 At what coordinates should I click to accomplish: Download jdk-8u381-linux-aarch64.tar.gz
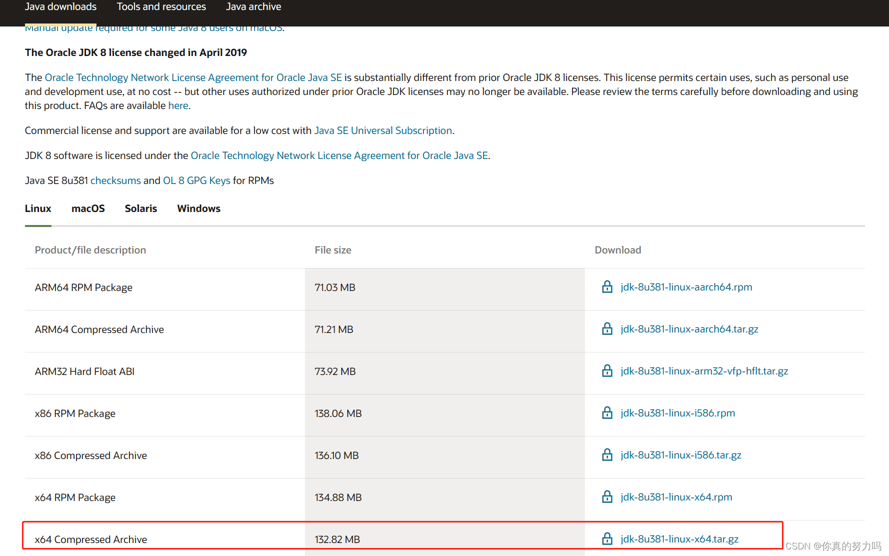[689, 329]
